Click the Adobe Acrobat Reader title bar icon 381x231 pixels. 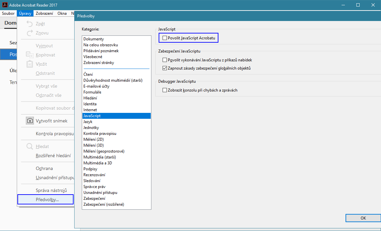point(5,5)
